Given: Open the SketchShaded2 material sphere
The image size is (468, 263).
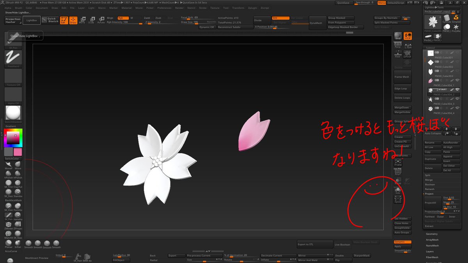Looking at the screenshot, I should click(x=13, y=115).
